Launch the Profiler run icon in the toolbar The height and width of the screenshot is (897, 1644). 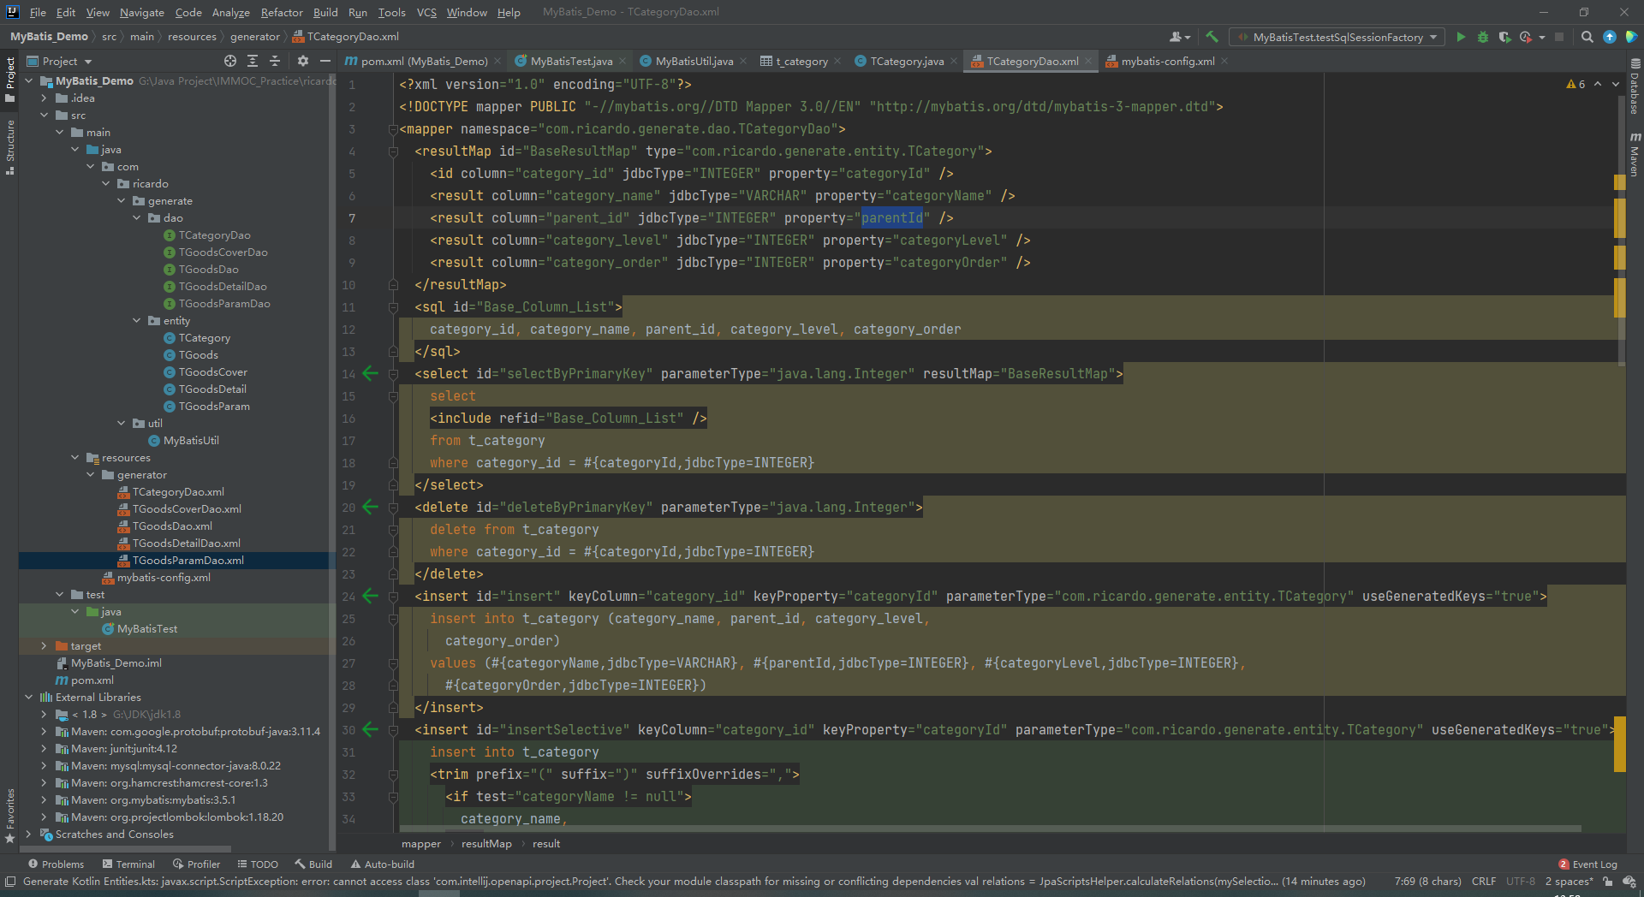tap(1526, 37)
